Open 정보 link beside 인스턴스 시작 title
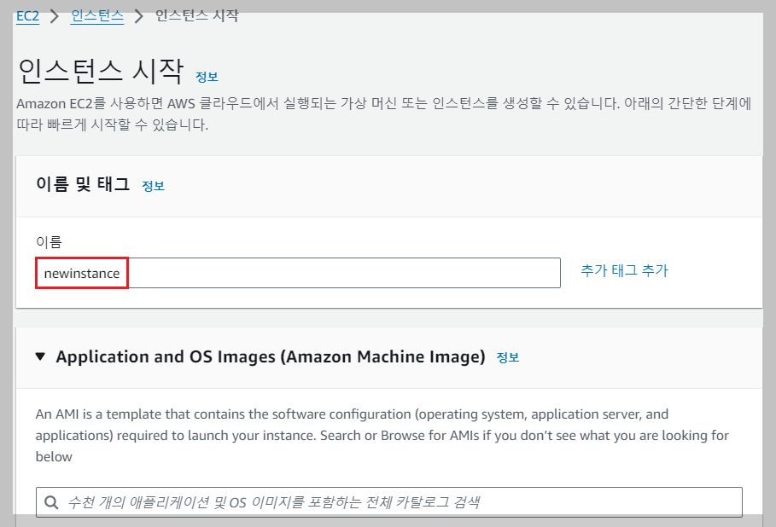 pyautogui.click(x=207, y=77)
